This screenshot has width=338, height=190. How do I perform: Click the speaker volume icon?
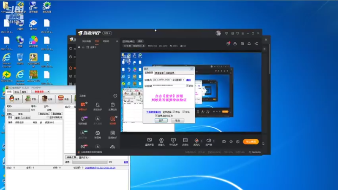click(x=208, y=141)
